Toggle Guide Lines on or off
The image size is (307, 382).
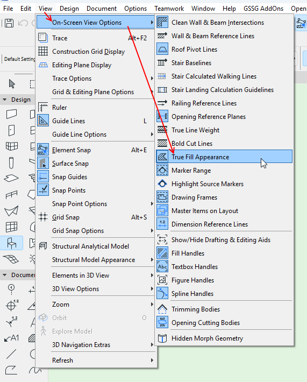point(96,121)
